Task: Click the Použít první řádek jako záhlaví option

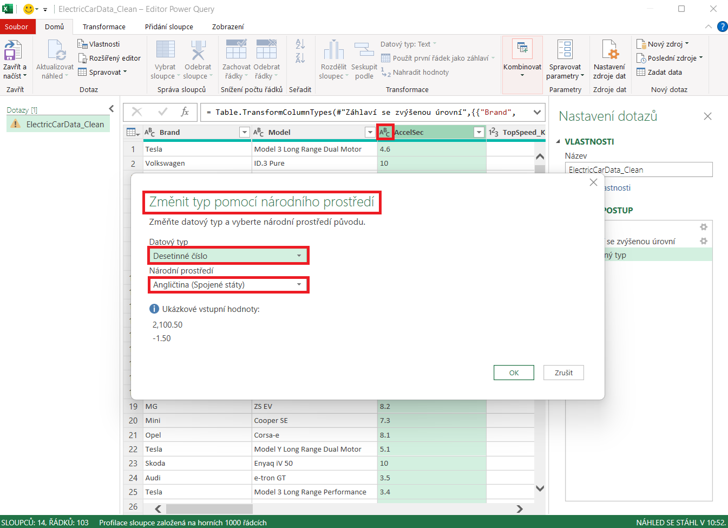Action: pyautogui.click(x=438, y=58)
